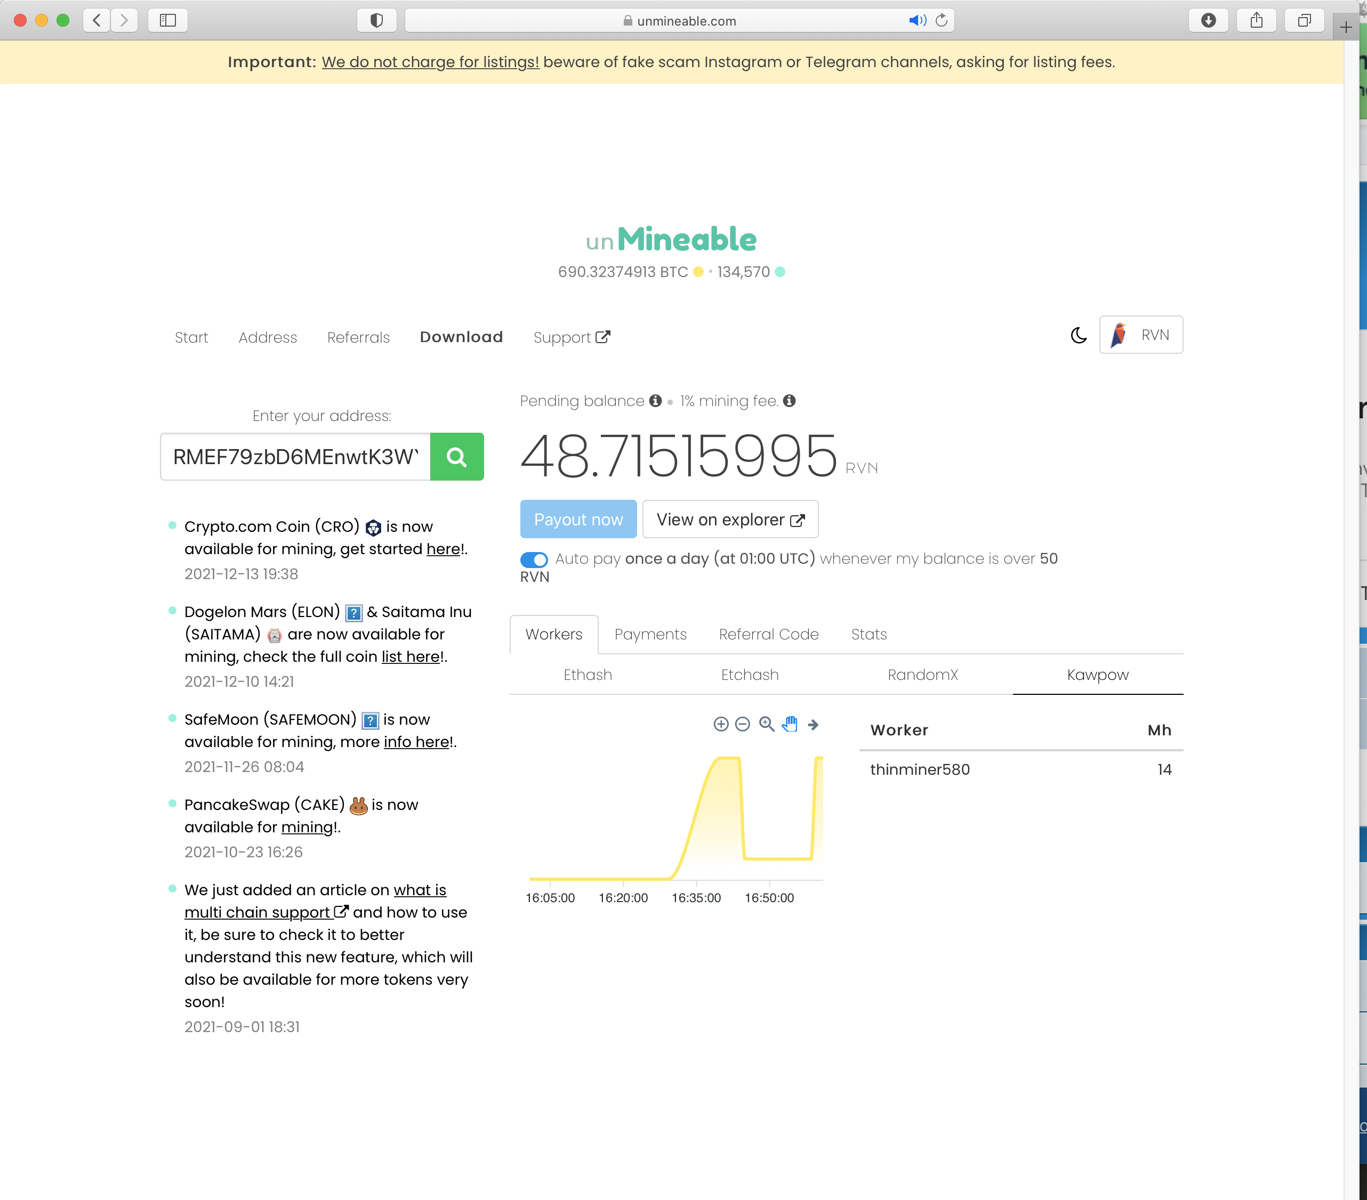
Task: Search the entered address with magnifier button
Action: click(x=457, y=457)
